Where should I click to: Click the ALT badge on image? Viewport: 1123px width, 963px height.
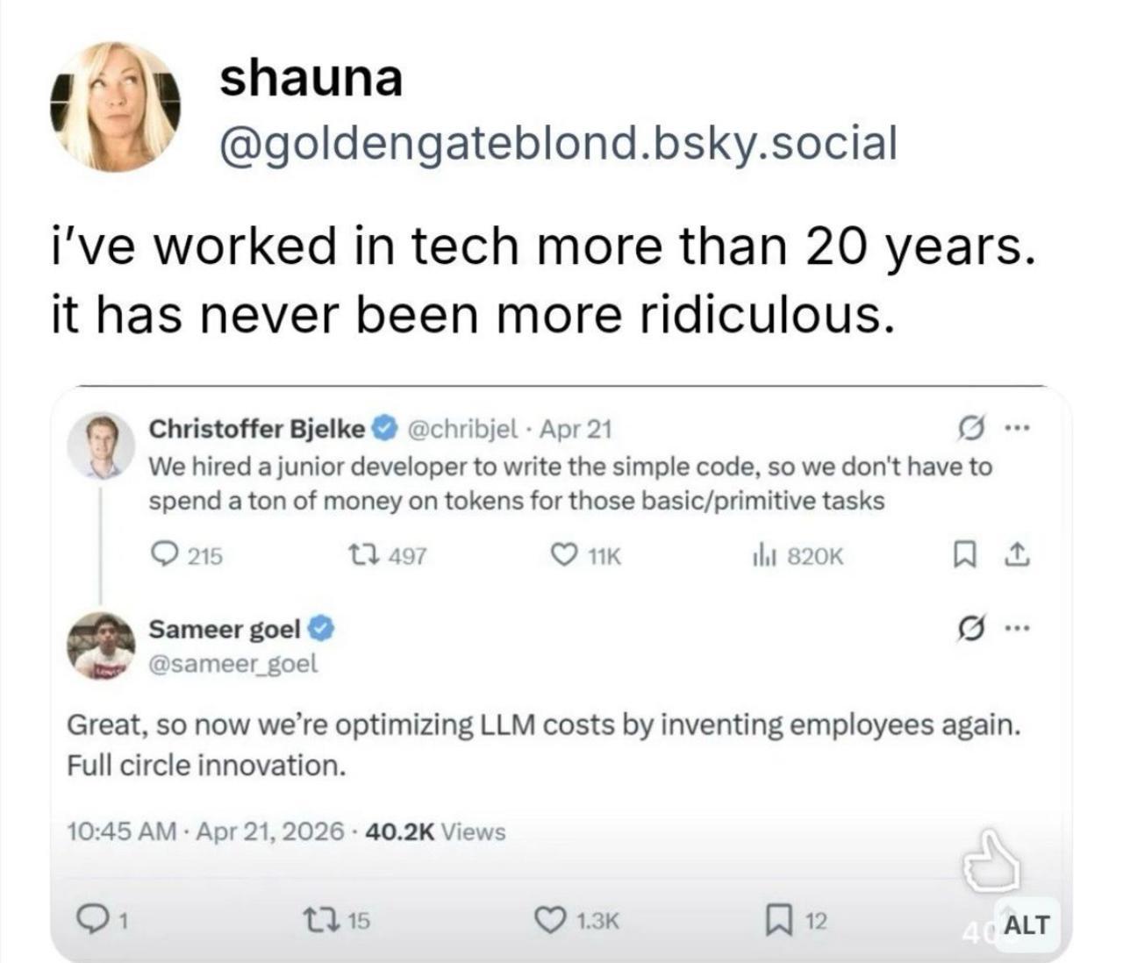click(1025, 924)
